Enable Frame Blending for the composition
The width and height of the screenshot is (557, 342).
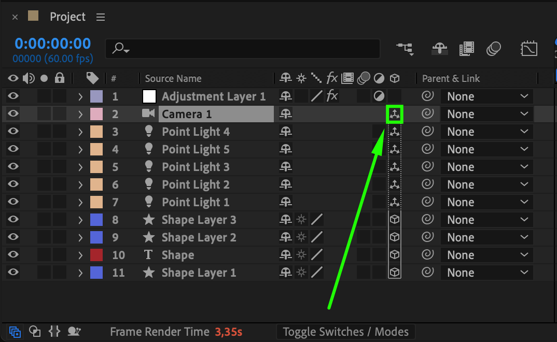point(467,49)
